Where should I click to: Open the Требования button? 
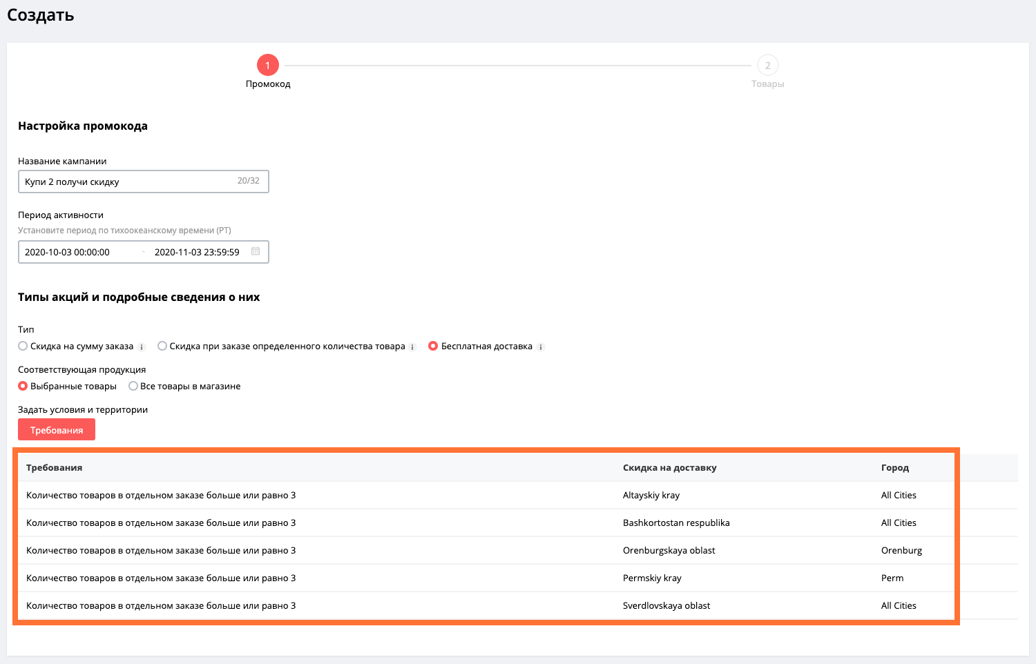57,429
